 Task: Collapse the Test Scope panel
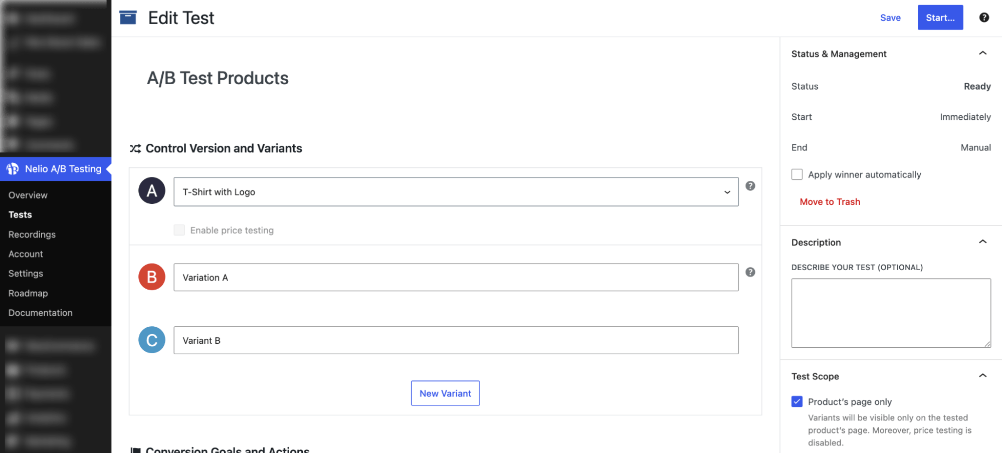pos(983,375)
